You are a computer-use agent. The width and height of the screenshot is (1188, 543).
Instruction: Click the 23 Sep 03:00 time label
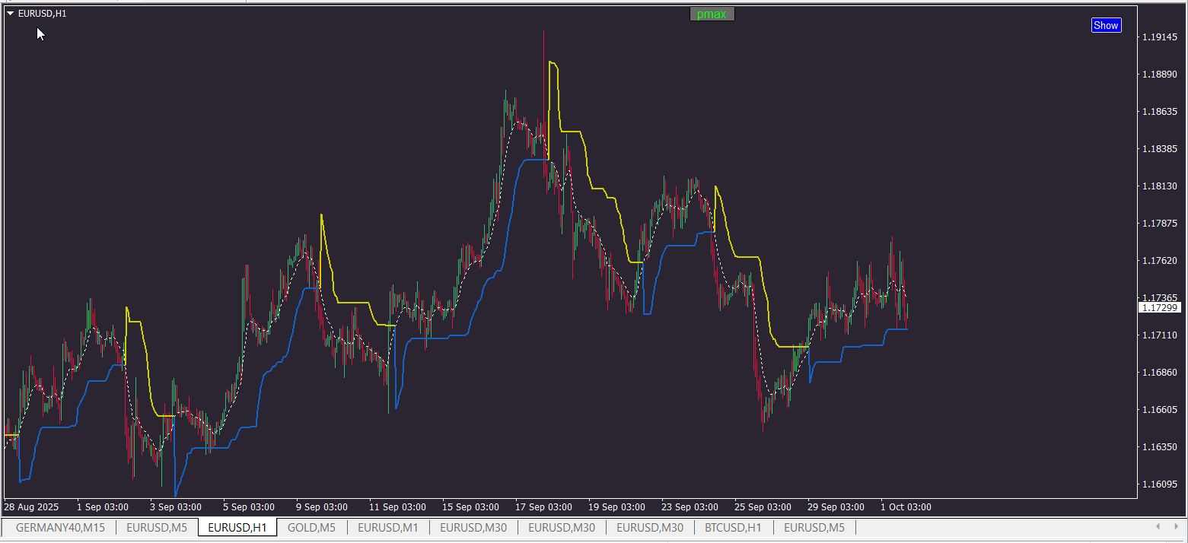click(690, 507)
